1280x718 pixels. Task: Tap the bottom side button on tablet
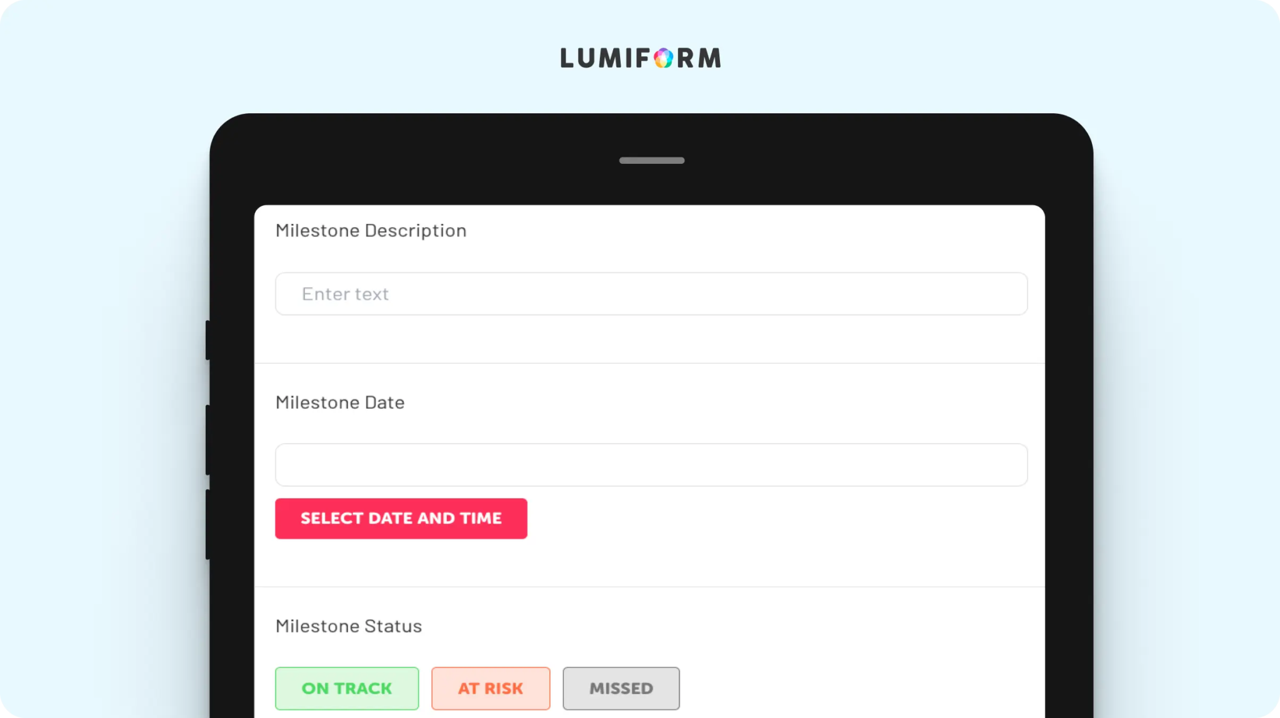click(207, 524)
